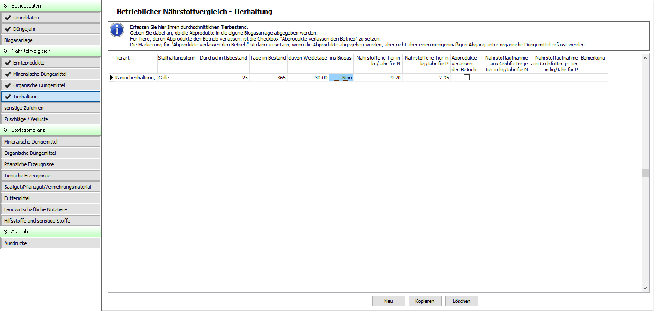Toggle 'Abprodukte verlassen den Betrieb' checkbox
The height and width of the screenshot is (311, 654).
point(467,78)
